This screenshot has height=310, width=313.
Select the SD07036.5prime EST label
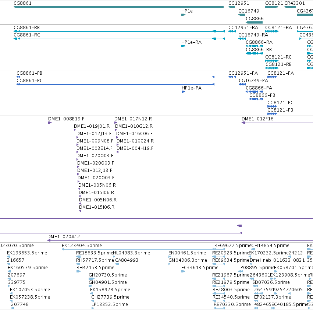[271, 283]
